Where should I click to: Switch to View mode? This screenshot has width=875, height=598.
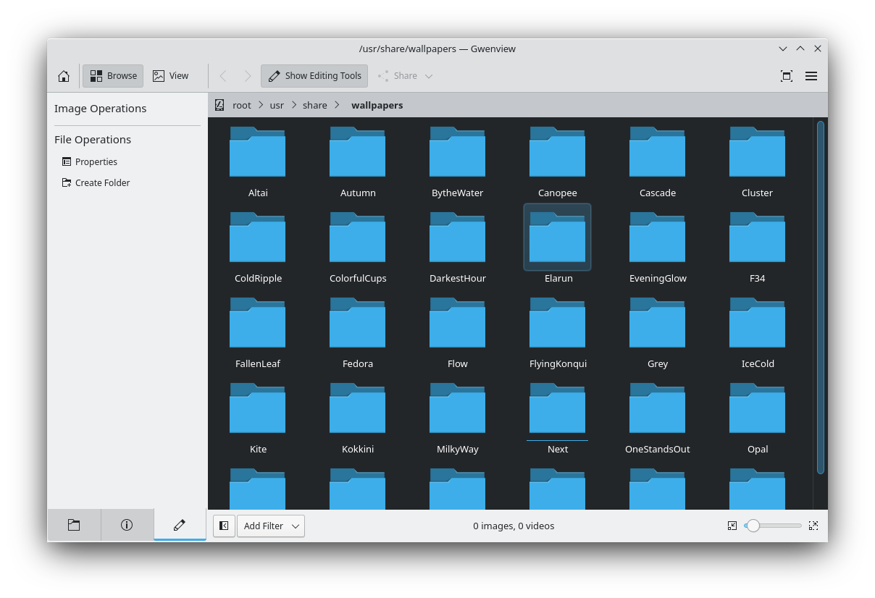pos(171,76)
